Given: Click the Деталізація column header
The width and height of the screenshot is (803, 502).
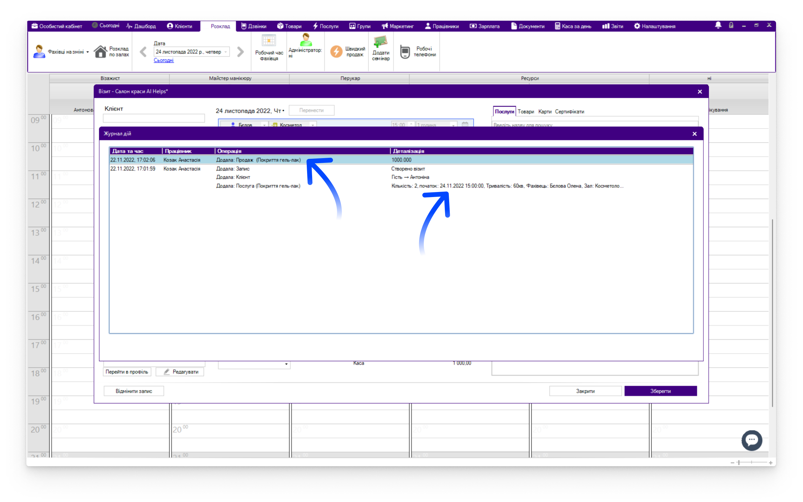Looking at the screenshot, I should (541, 151).
